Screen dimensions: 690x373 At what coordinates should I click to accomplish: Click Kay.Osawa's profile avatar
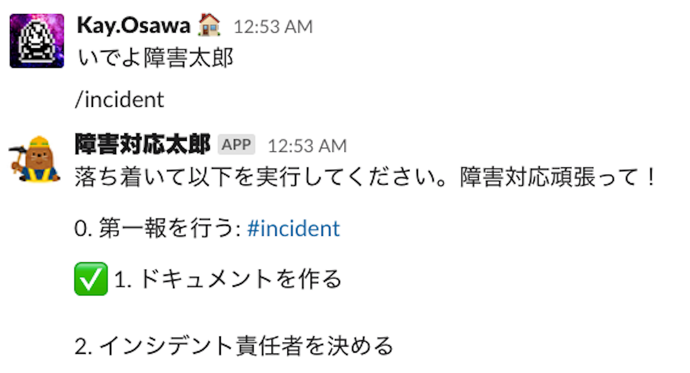pos(36,40)
